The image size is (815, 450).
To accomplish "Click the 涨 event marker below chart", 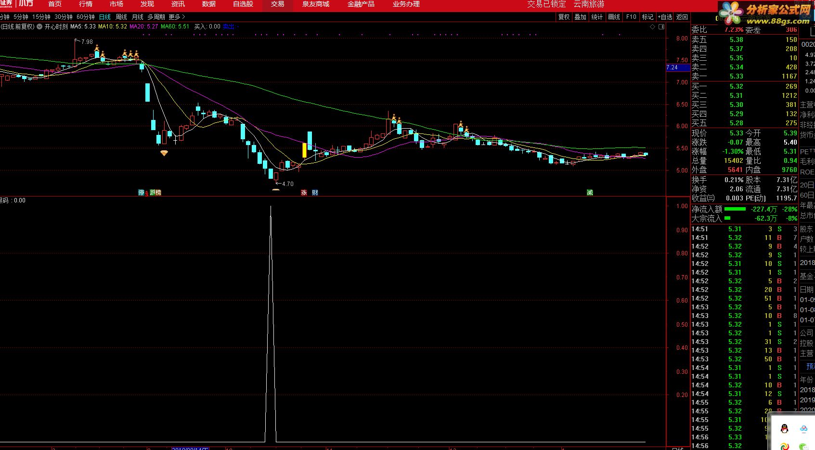I will tap(304, 192).
